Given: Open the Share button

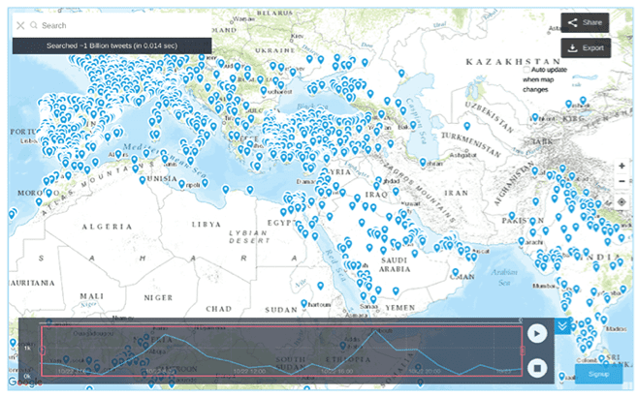Looking at the screenshot, I should pyautogui.click(x=585, y=22).
